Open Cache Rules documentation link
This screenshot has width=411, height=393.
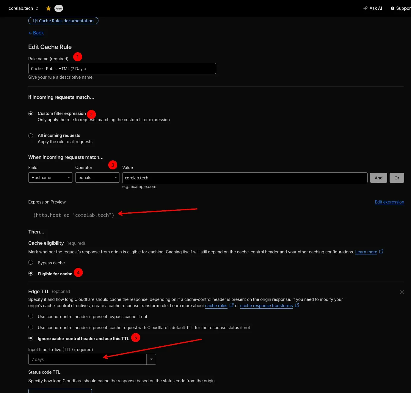(x=63, y=21)
